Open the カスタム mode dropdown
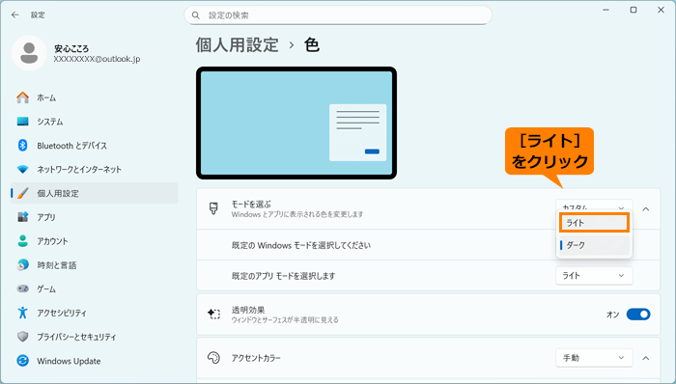 tap(594, 205)
